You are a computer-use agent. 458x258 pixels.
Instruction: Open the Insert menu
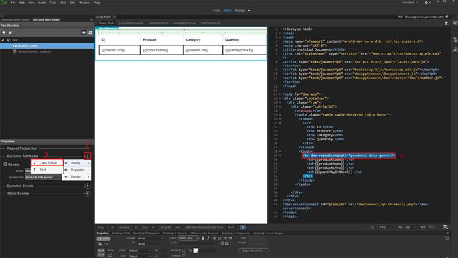point(42,3)
